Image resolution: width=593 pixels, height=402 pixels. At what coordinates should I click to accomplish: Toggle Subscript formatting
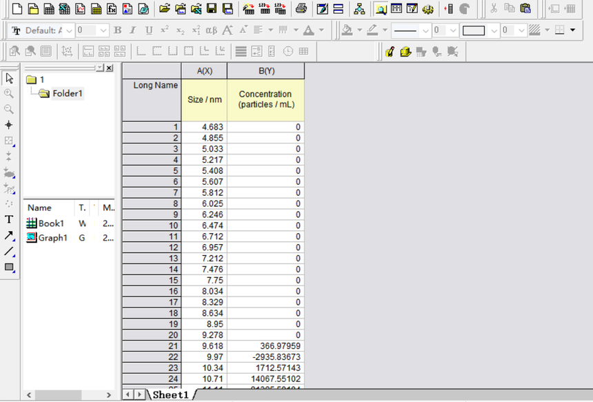point(181,30)
